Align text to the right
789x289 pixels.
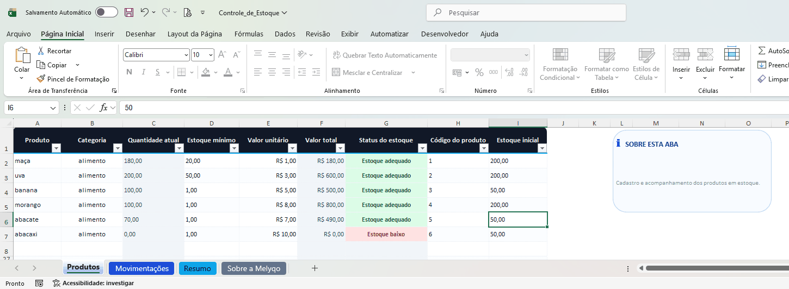(286, 72)
